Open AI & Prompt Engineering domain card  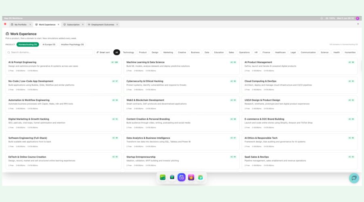pyautogui.click(x=63, y=66)
